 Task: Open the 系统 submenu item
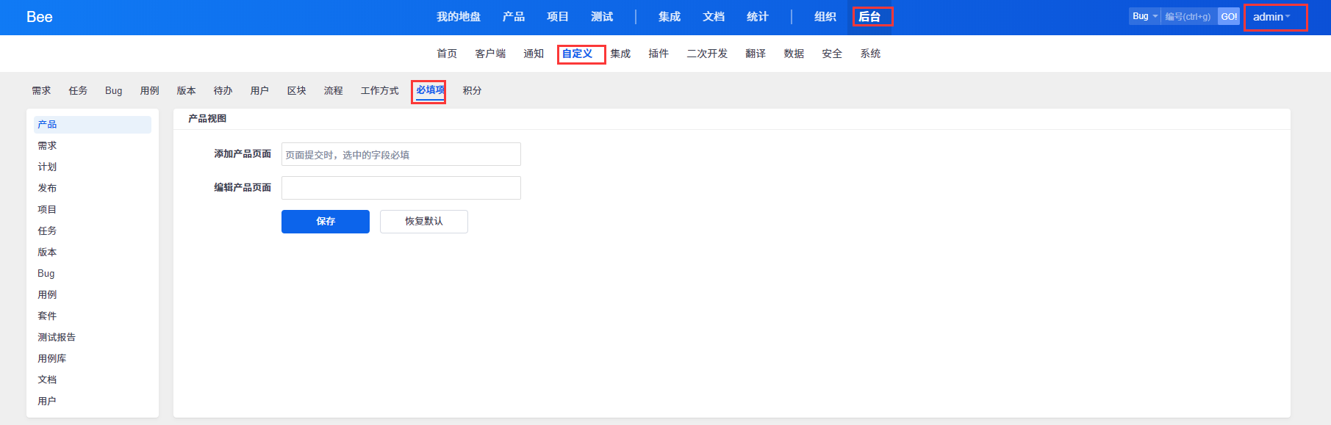pyautogui.click(x=870, y=54)
